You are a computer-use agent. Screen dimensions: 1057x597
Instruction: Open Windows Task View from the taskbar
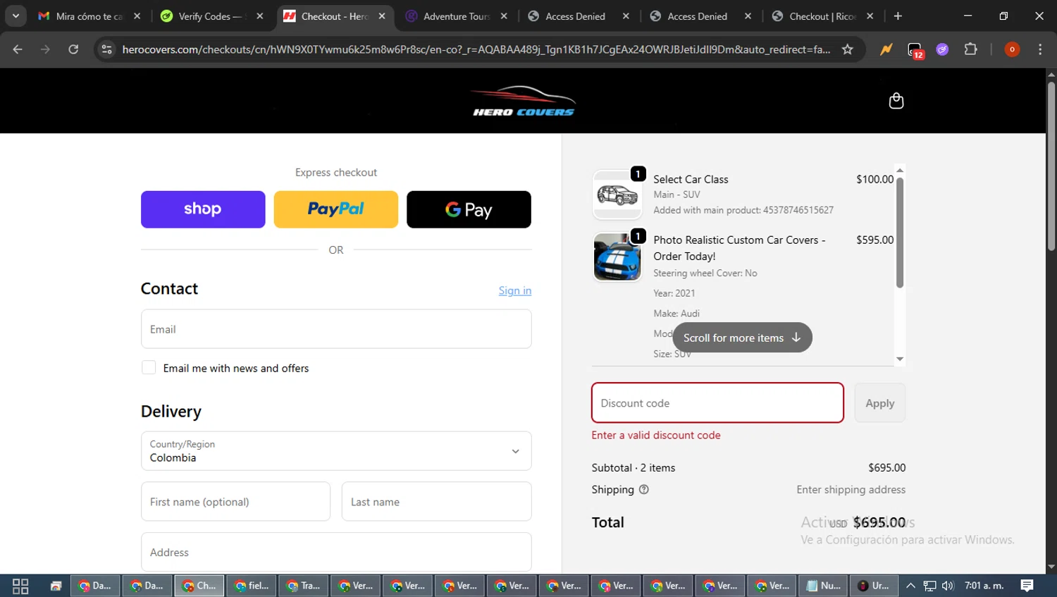[20, 586]
